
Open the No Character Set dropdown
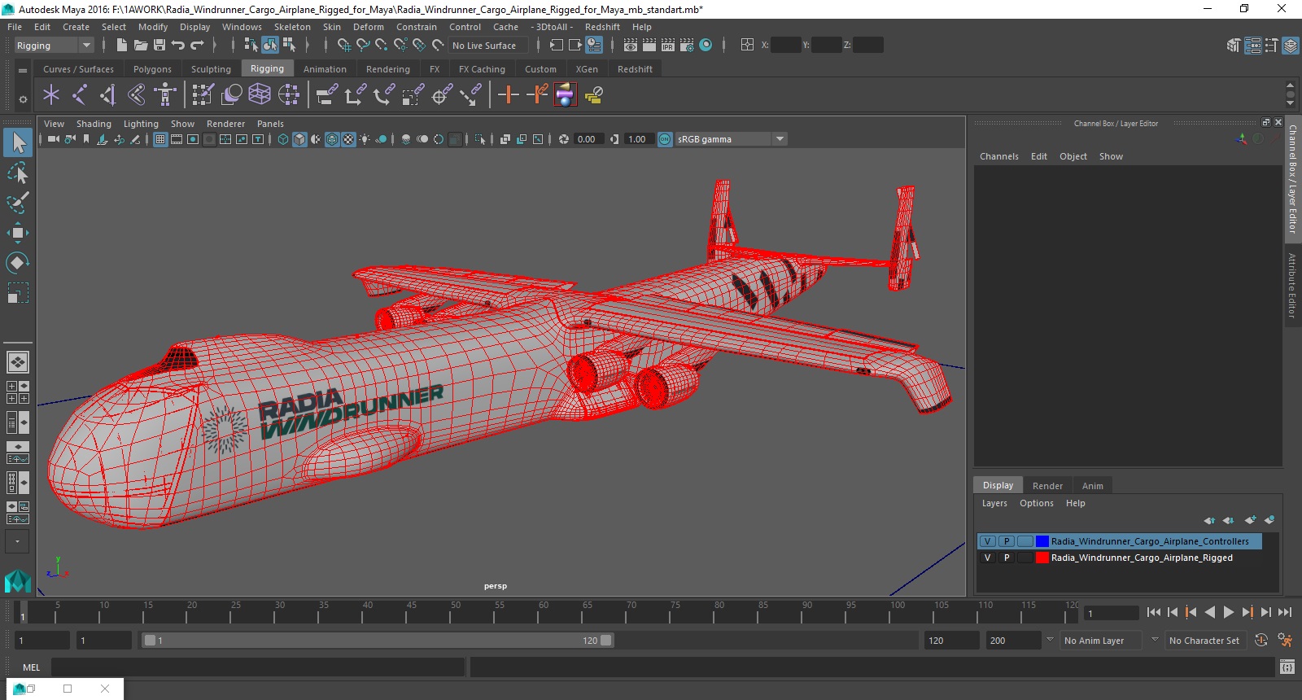pyautogui.click(x=1204, y=641)
